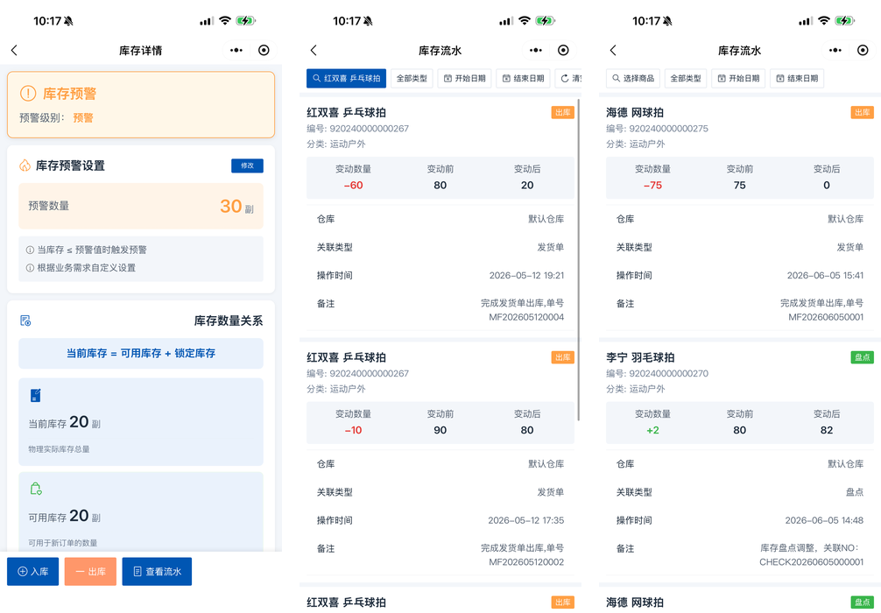Click the 变动数量 value -60

coord(354,186)
